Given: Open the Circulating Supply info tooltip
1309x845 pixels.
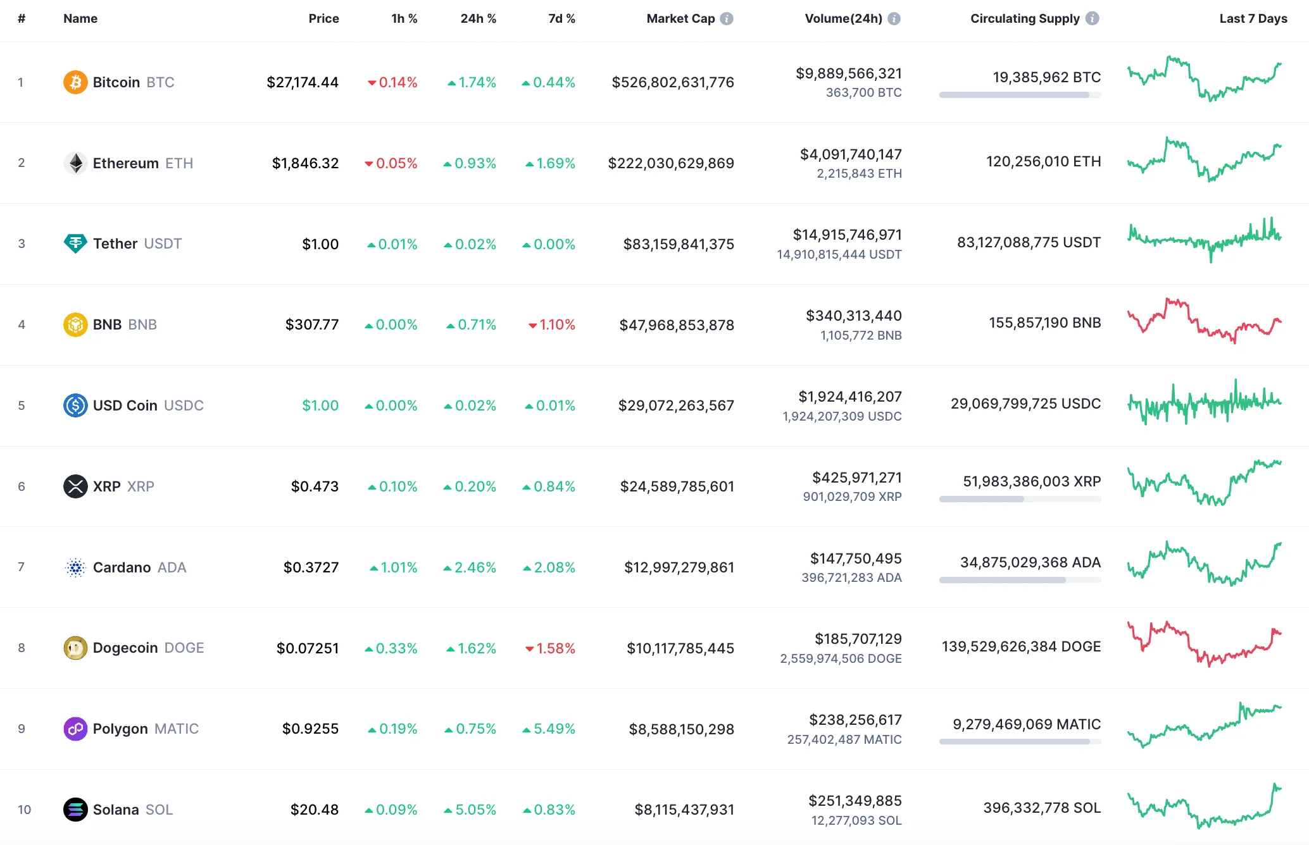Looking at the screenshot, I should click(x=1091, y=18).
